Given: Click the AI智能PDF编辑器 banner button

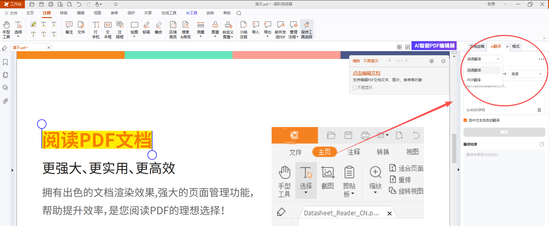Looking at the screenshot, I should 434,46.
